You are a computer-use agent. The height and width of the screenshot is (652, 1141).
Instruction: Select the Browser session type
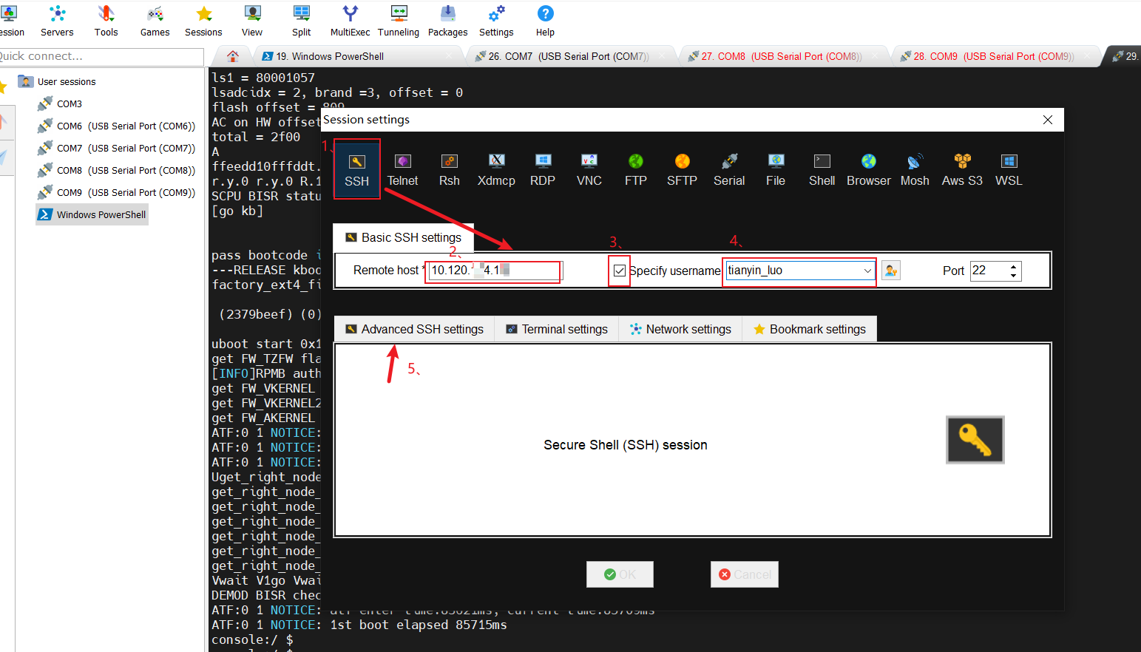pos(869,169)
